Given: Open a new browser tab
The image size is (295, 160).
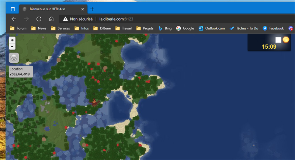Looking at the screenshot, I should (92, 9).
